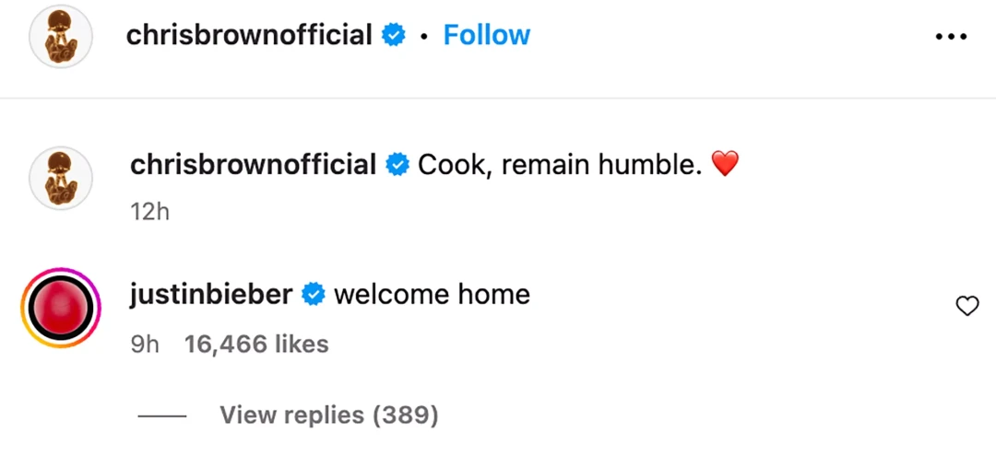Click the dash line beside View replies
Viewport: 996px width, 468px height.
click(162, 416)
